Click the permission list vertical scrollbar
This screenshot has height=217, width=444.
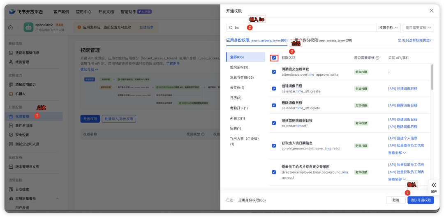point(432,77)
